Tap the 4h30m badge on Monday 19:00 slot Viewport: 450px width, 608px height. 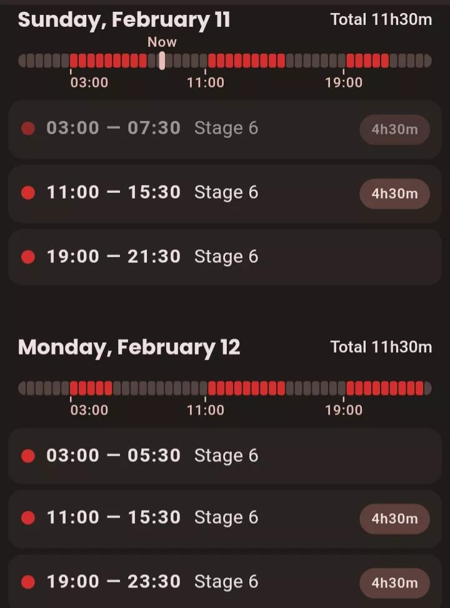coord(394,583)
